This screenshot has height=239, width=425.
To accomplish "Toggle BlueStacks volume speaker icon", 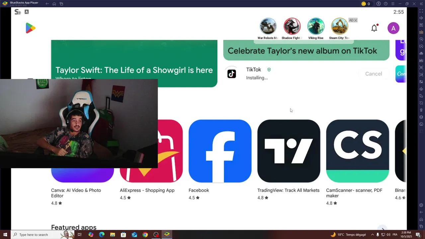I will 421,18.
